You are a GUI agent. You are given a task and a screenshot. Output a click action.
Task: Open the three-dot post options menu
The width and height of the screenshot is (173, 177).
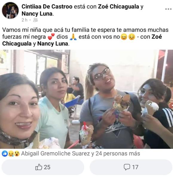168,9
